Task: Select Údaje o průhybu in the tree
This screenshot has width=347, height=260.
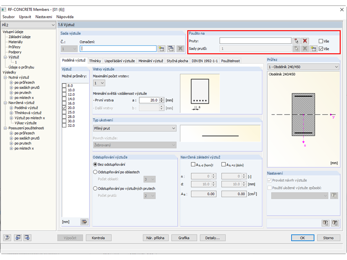Action: click(21, 68)
